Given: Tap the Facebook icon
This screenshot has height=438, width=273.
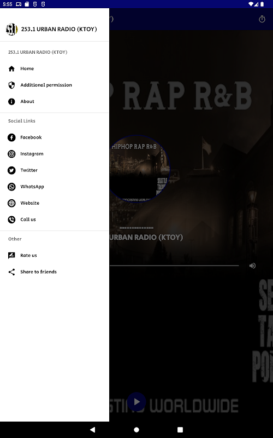Looking at the screenshot, I should point(11,137).
